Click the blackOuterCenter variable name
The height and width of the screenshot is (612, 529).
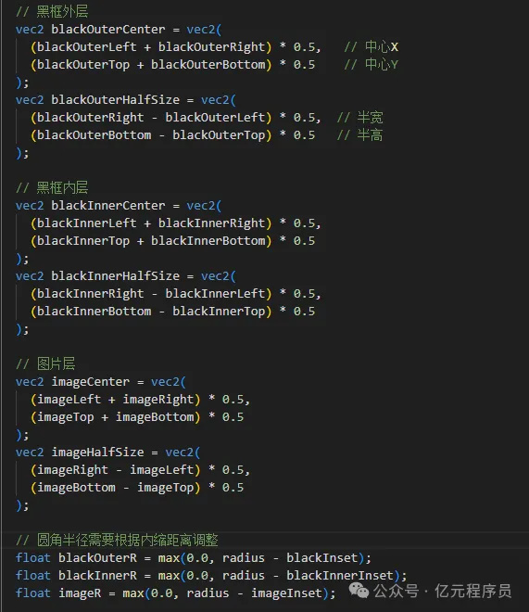(x=108, y=30)
